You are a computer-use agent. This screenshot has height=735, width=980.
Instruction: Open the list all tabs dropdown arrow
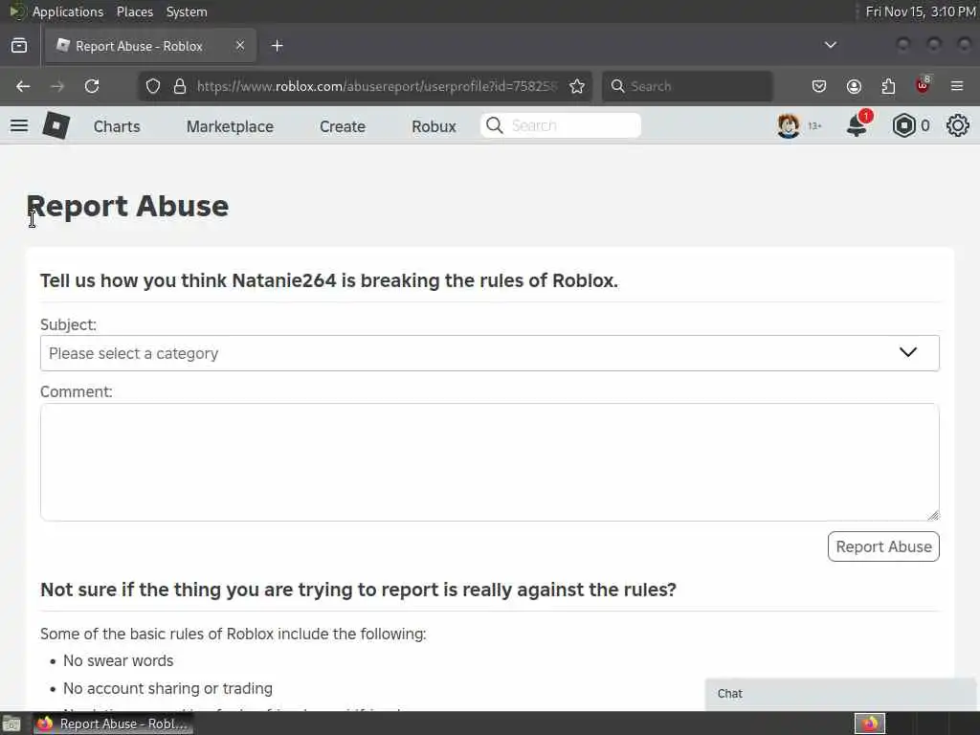click(831, 45)
